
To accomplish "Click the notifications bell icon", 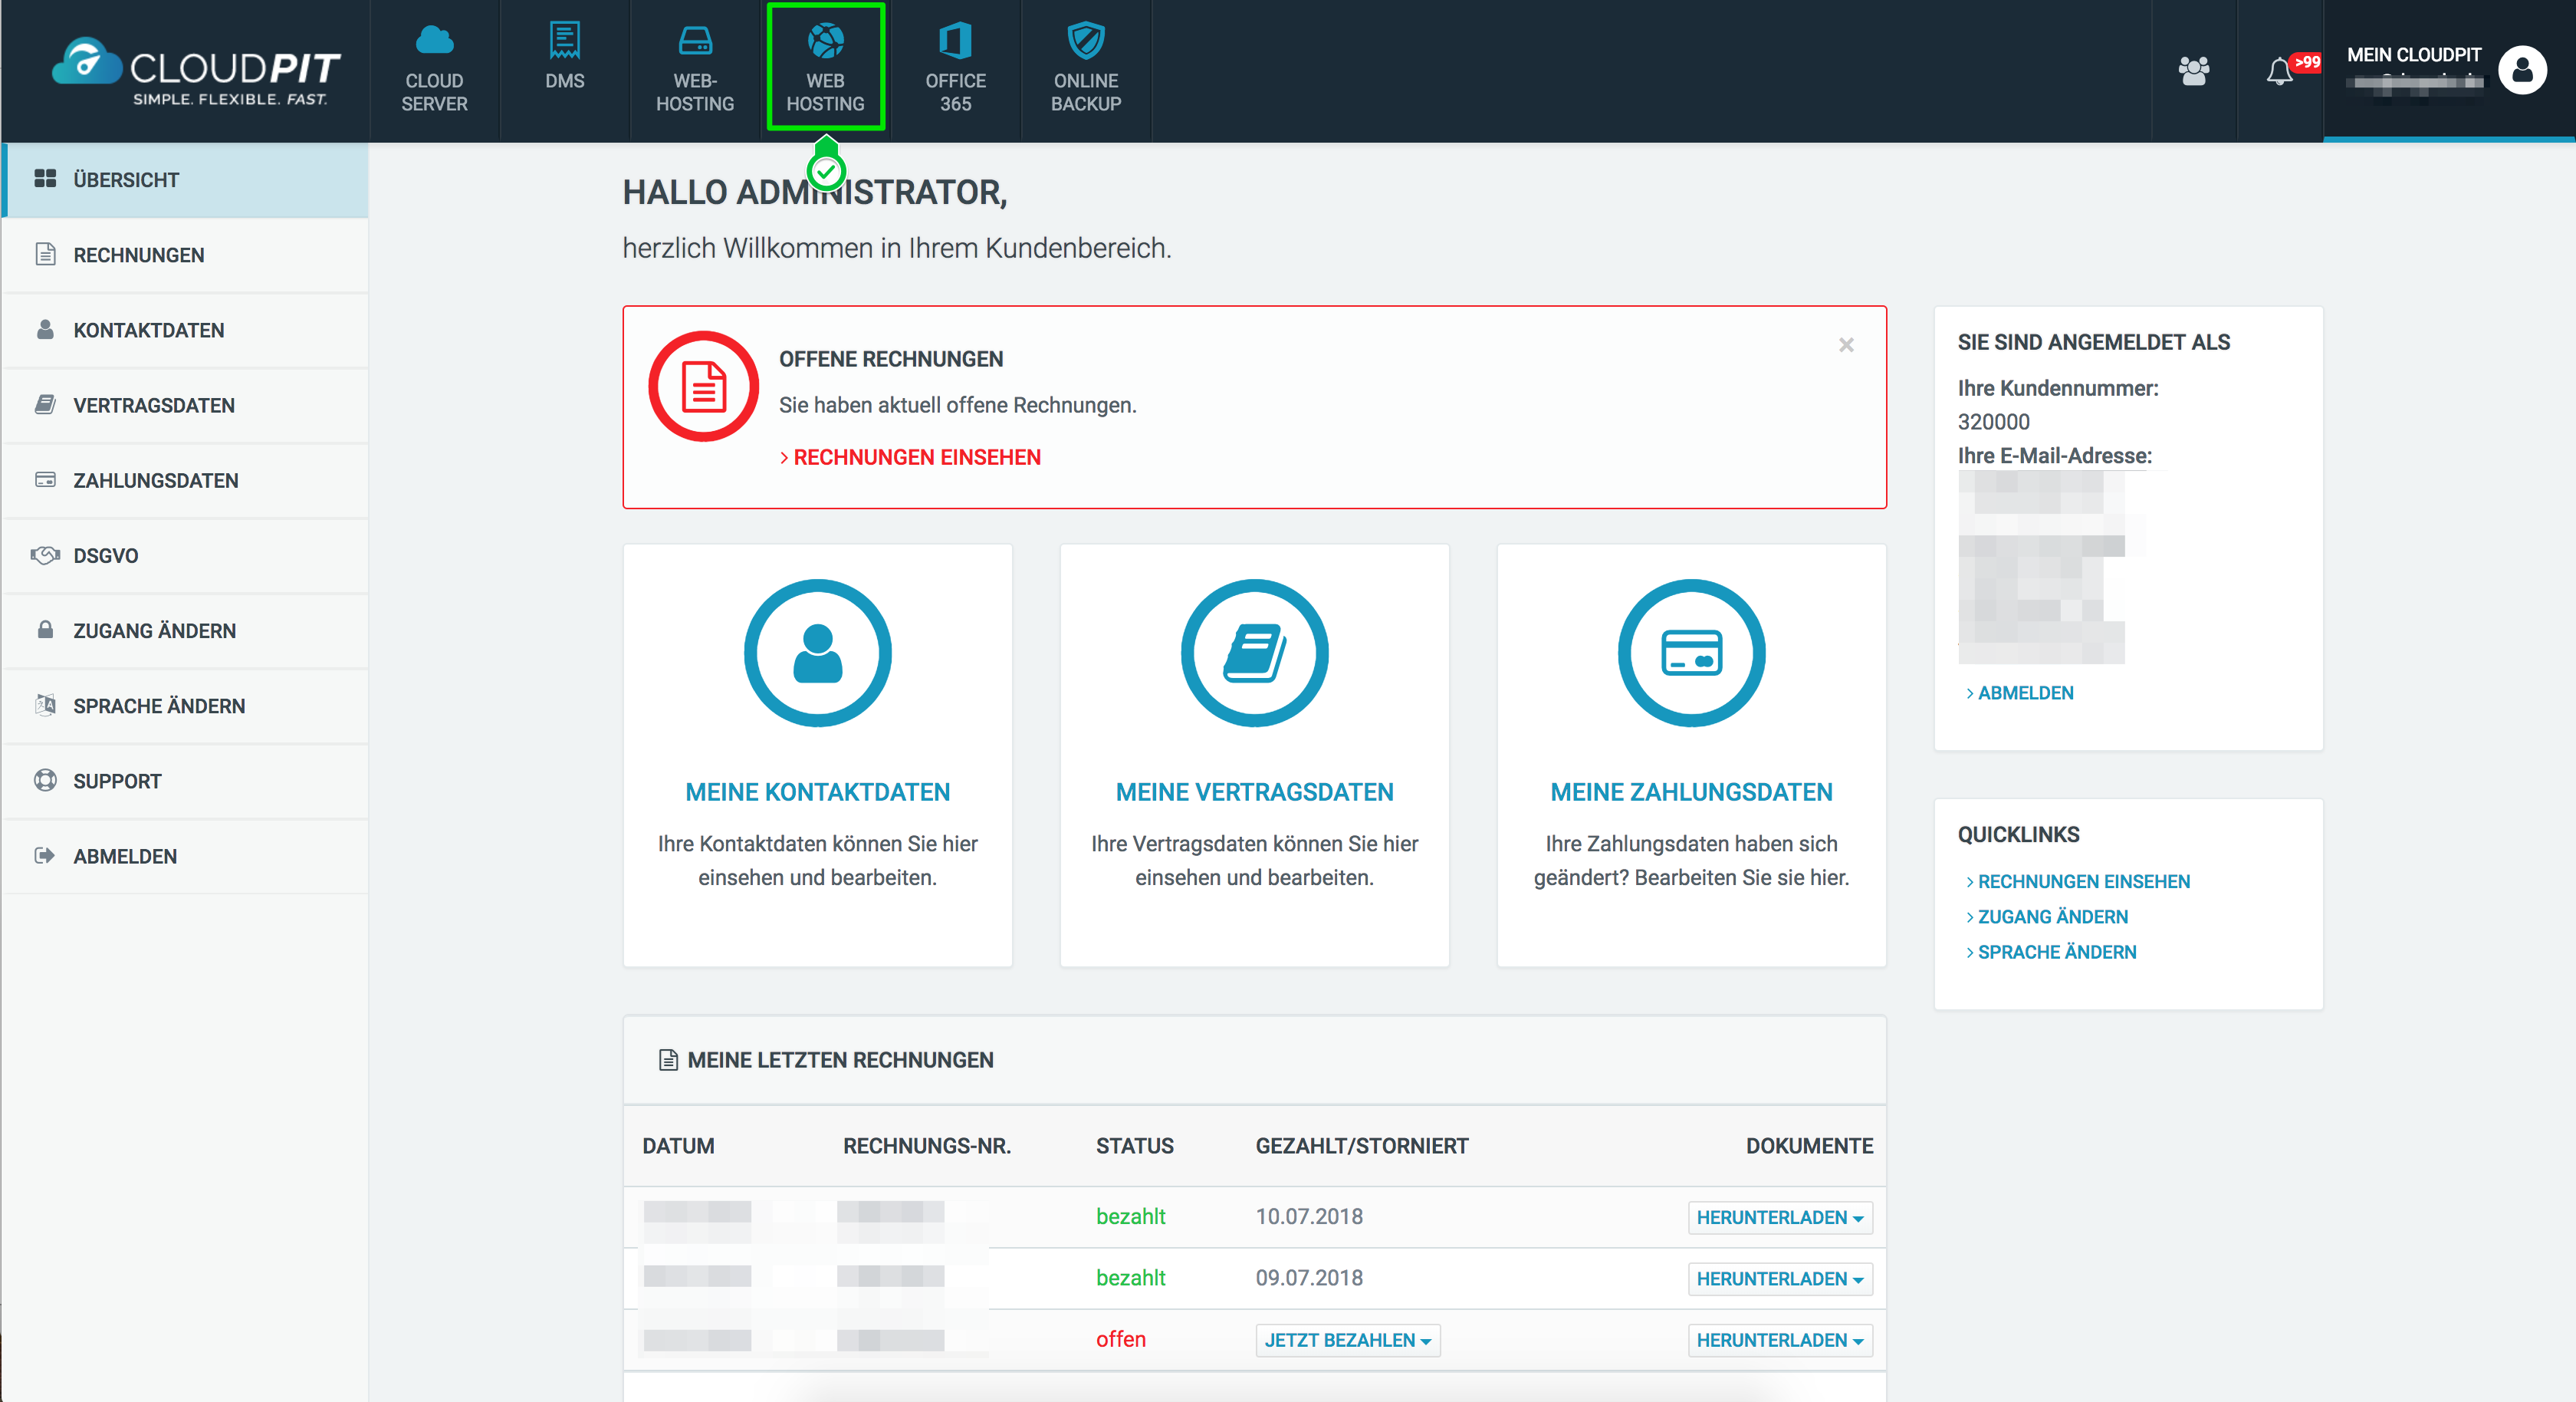I will point(2279,72).
